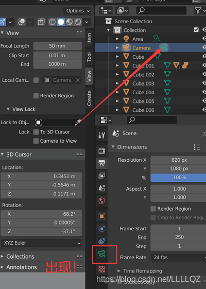
Task: Switch to the Item sidebar tab
Action: (89, 38)
